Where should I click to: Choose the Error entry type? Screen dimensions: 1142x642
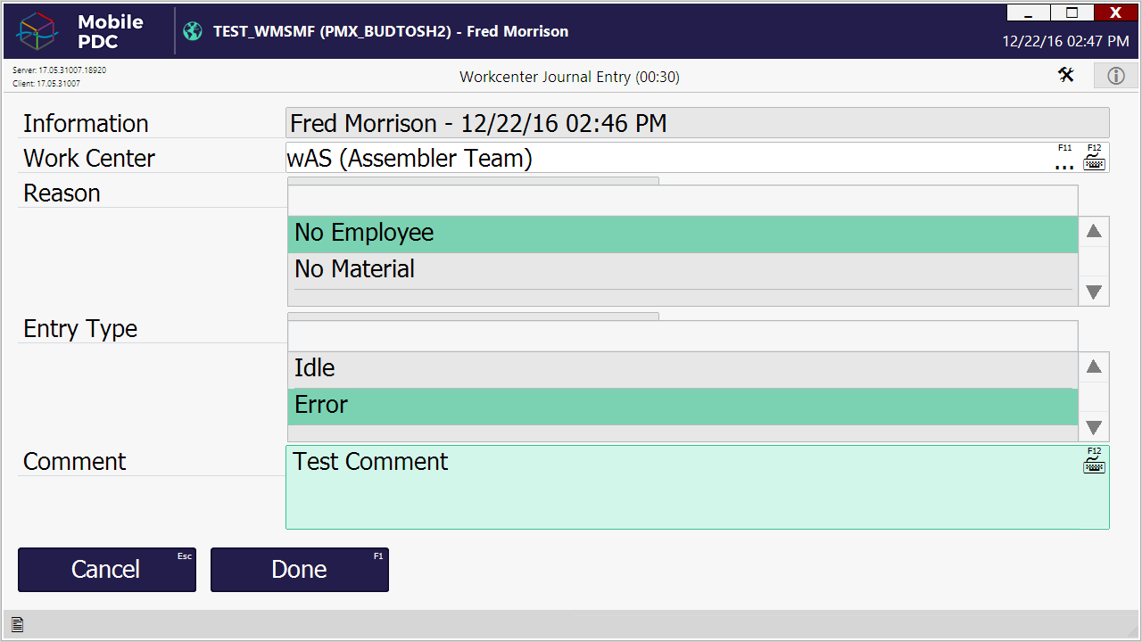pyautogui.click(x=683, y=406)
